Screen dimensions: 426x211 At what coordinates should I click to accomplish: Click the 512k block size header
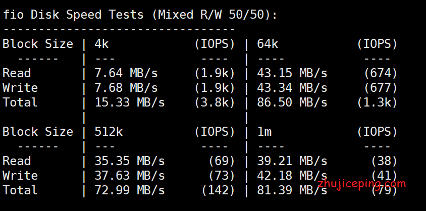coord(109,132)
